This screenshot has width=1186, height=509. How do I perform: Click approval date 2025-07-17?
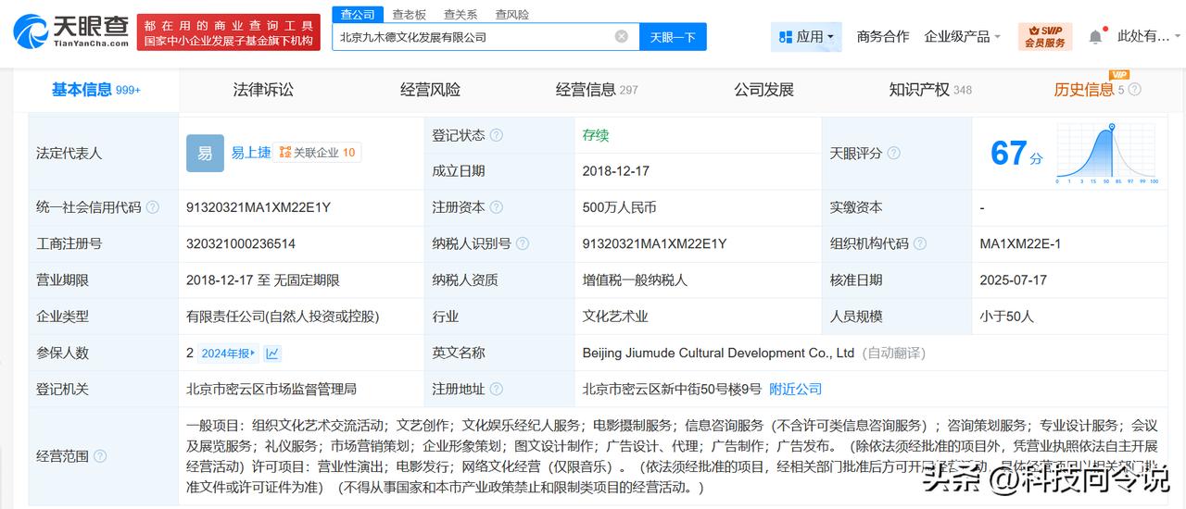(1013, 279)
